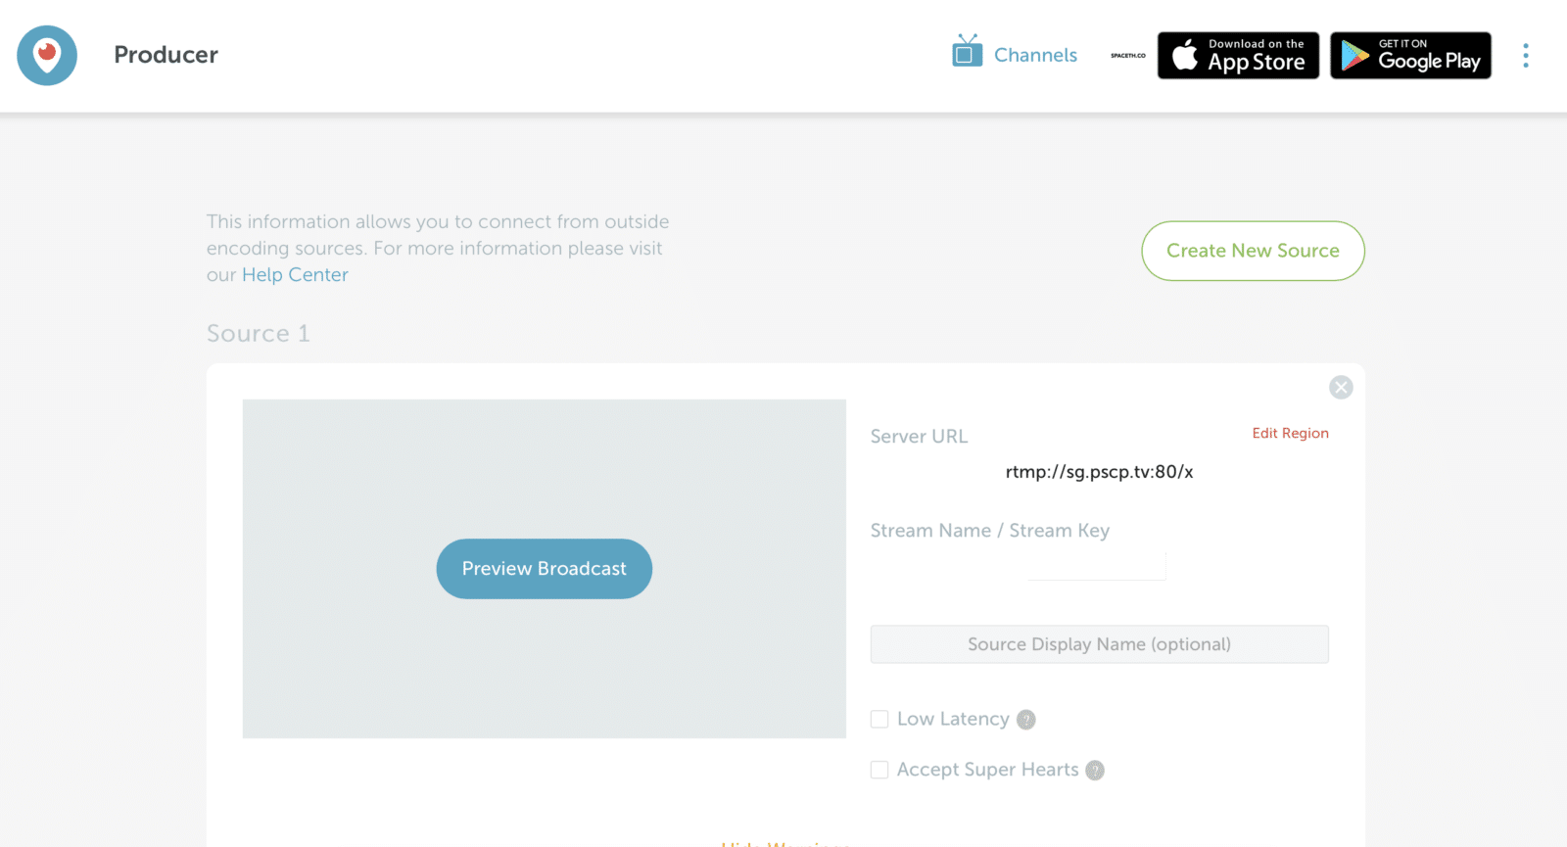Open the Download on the App Store badge
The height and width of the screenshot is (847, 1567).
point(1238,56)
